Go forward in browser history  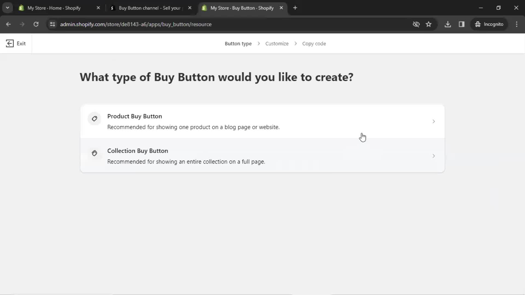click(22, 24)
